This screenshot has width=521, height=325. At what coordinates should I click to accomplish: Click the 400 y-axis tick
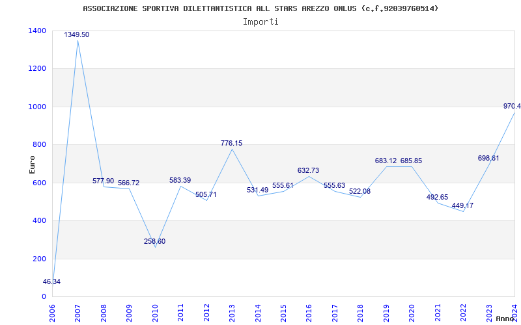(40, 221)
